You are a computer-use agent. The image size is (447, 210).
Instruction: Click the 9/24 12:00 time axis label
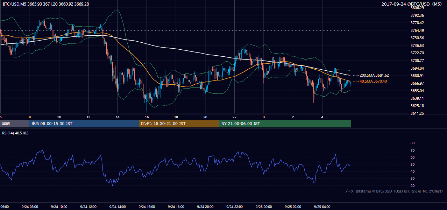[88, 206]
